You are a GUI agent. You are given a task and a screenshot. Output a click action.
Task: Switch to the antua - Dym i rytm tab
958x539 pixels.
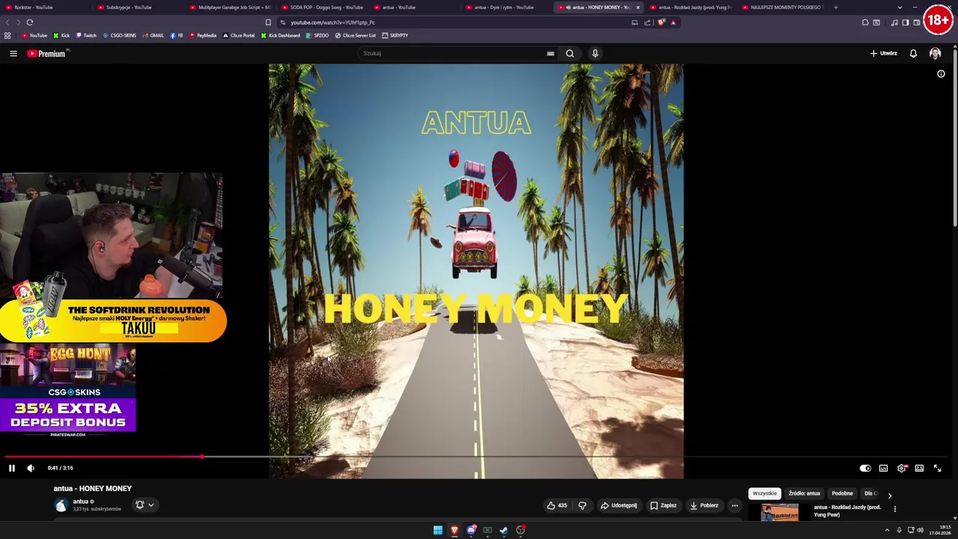click(x=506, y=7)
